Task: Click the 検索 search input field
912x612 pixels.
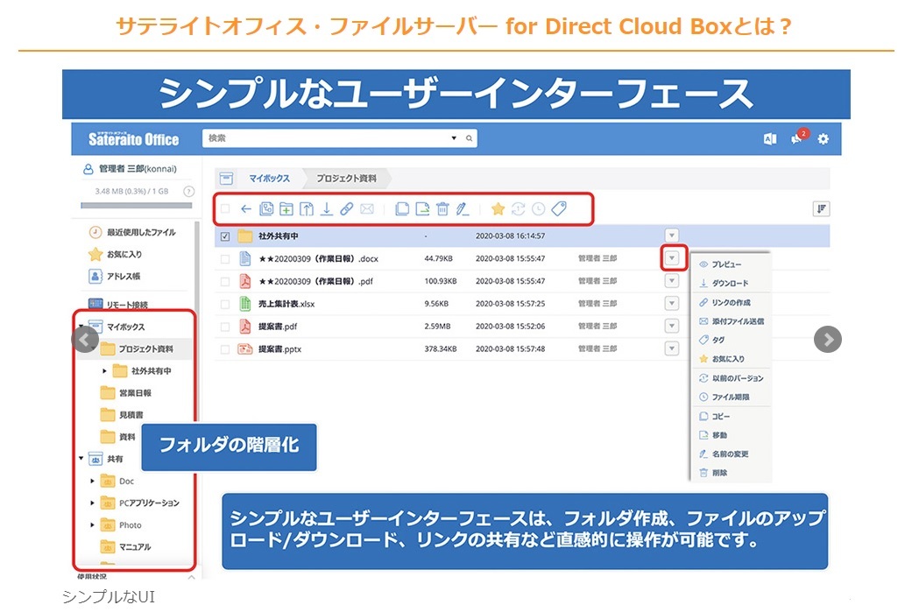Action: coord(329,138)
